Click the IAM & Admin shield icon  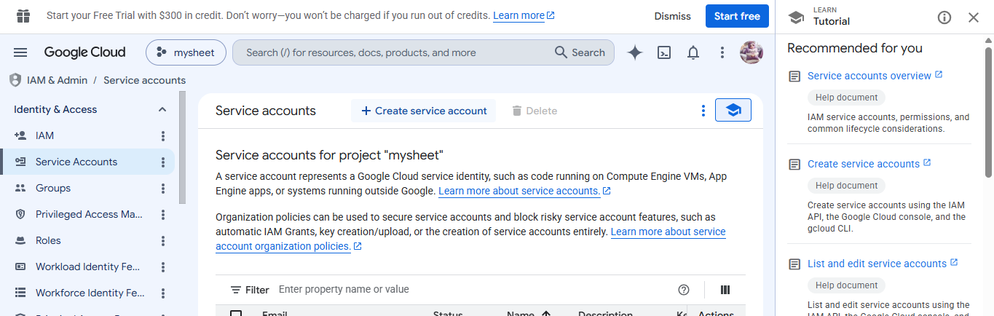15,80
